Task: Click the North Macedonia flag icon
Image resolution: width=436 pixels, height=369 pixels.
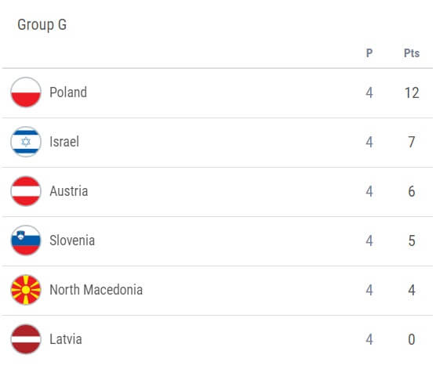Action: point(26,290)
